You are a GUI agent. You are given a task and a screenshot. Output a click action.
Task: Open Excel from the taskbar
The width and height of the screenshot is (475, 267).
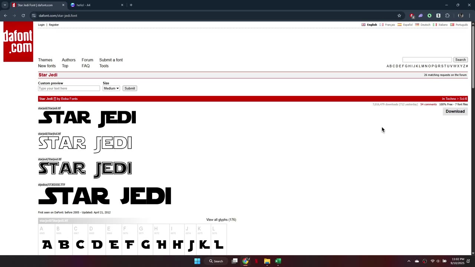point(278,261)
